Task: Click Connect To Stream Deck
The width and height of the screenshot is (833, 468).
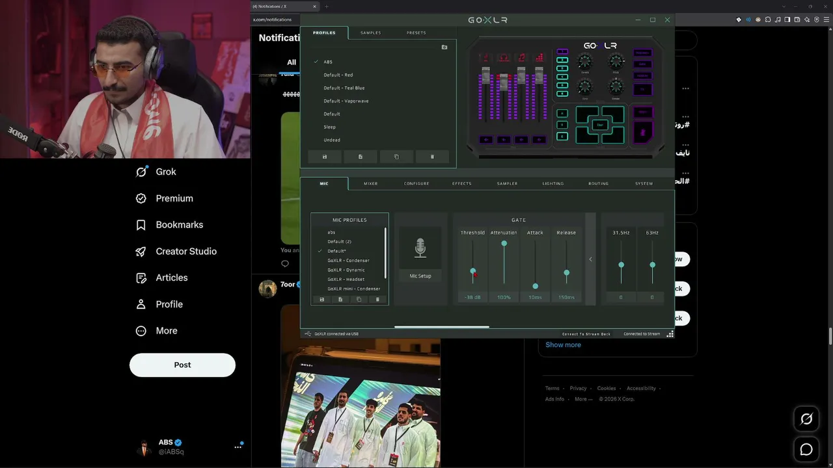Action: 586,334
